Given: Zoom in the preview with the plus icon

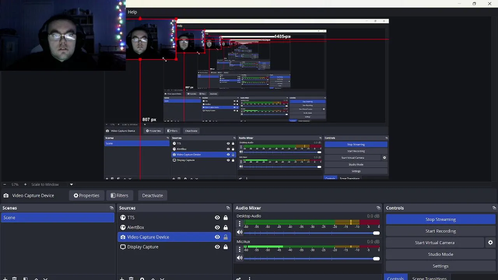Looking at the screenshot, I should point(25,184).
